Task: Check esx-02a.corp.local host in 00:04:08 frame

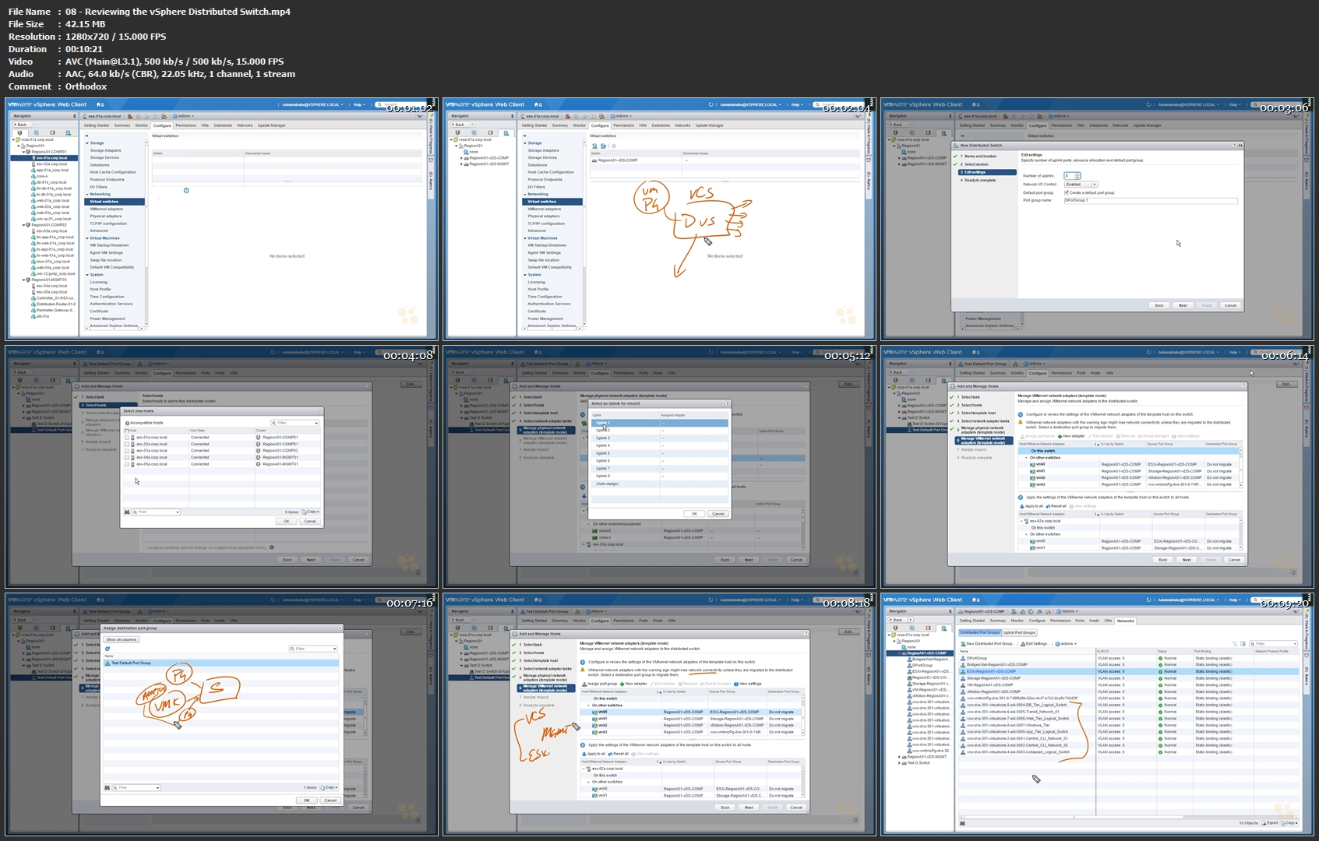Action: click(127, 444)
